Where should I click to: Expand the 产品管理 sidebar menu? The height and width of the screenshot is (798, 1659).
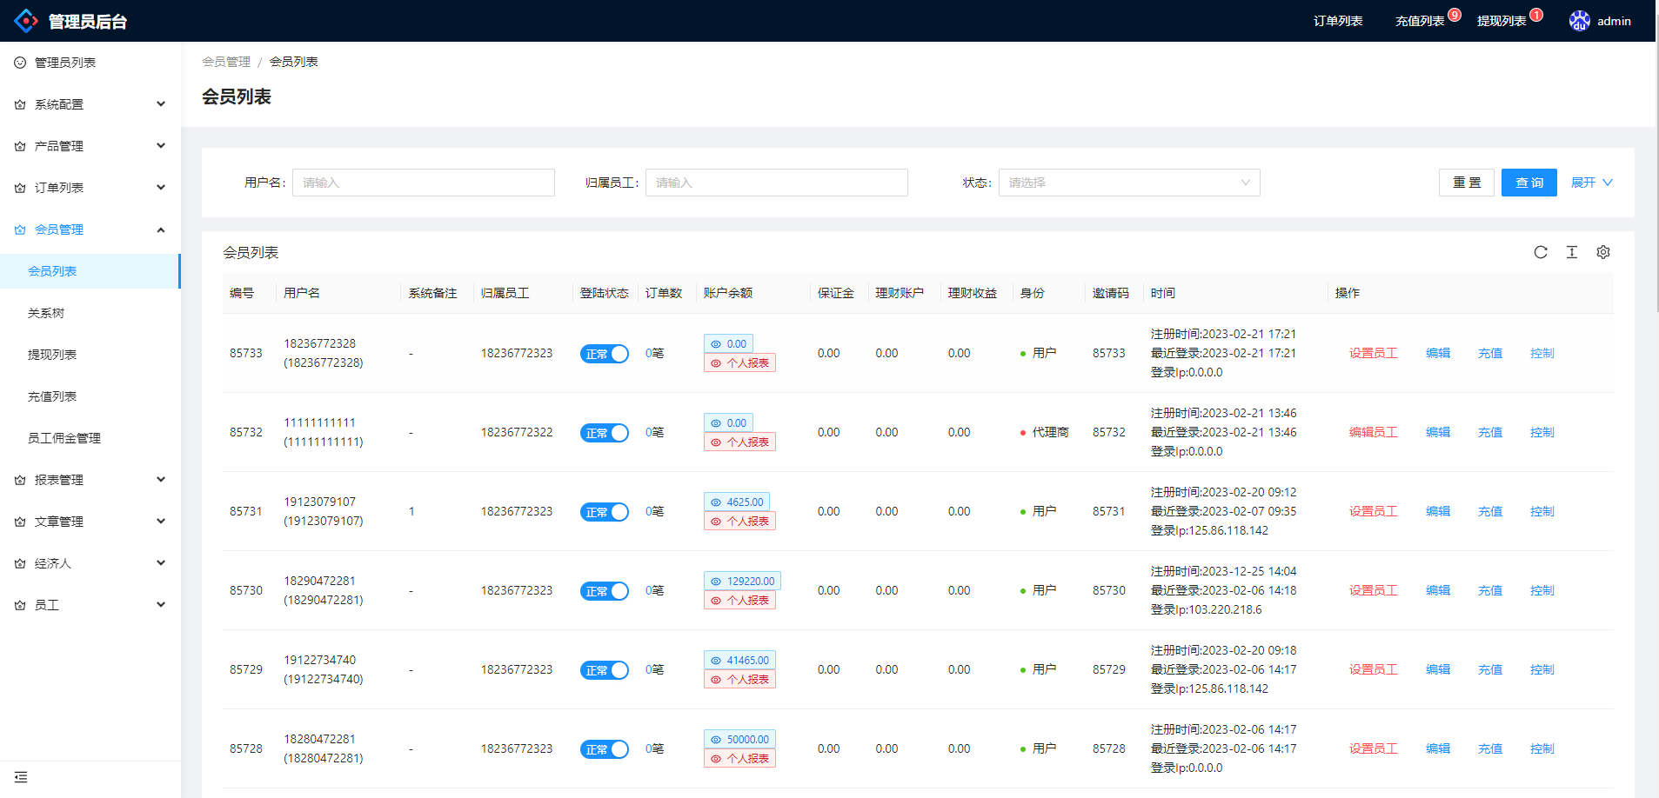[58, 145]
